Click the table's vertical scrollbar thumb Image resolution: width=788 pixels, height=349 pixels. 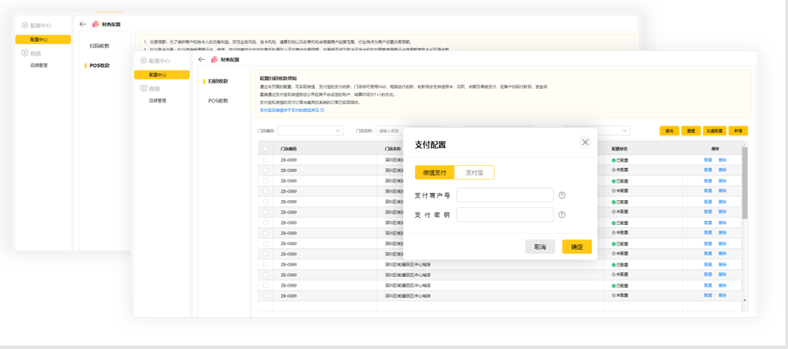[x=745, y=183]
